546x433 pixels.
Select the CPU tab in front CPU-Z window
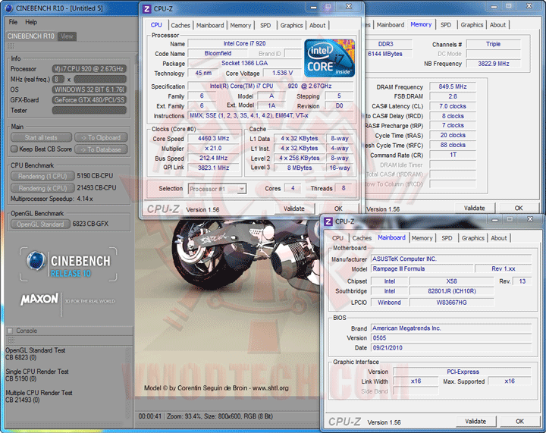(x=156, y=25)
